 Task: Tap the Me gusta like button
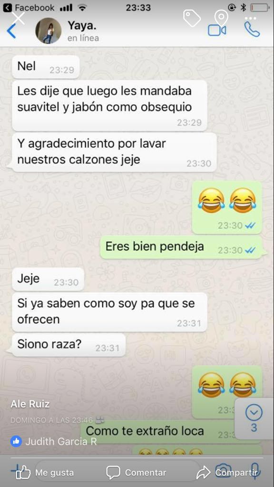pyautogui.click(x=43, y=473)
